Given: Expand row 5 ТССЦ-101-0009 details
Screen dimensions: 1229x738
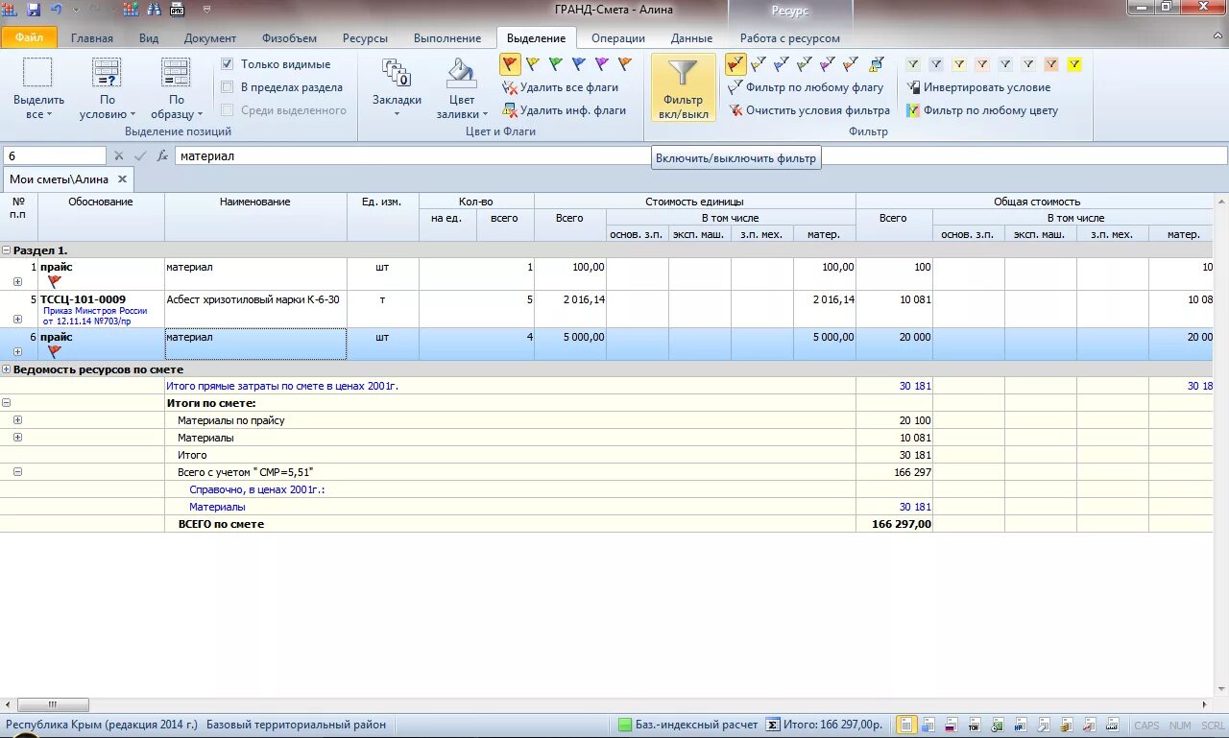Looking at the screenshot, I should [x=17, y=319].
